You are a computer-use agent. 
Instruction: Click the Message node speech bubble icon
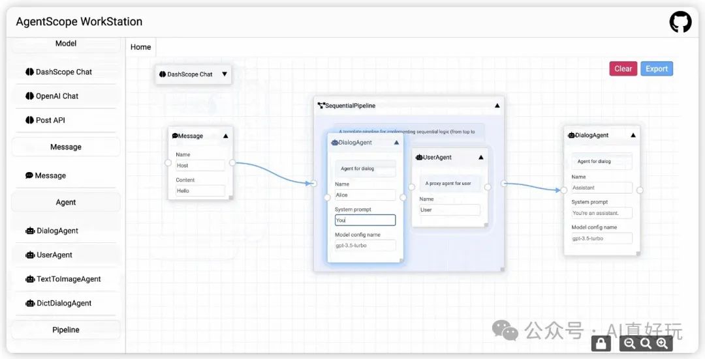coord(176,136)
